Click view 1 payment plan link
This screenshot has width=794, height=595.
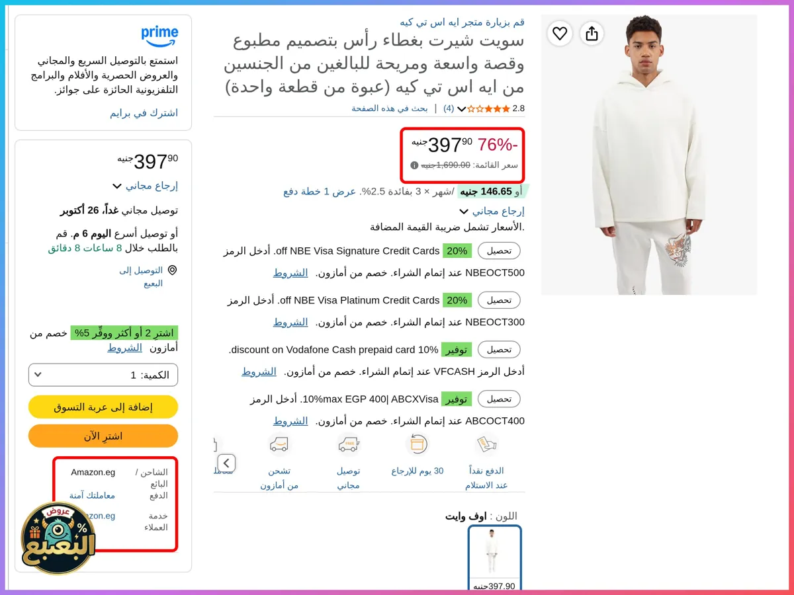320,192
